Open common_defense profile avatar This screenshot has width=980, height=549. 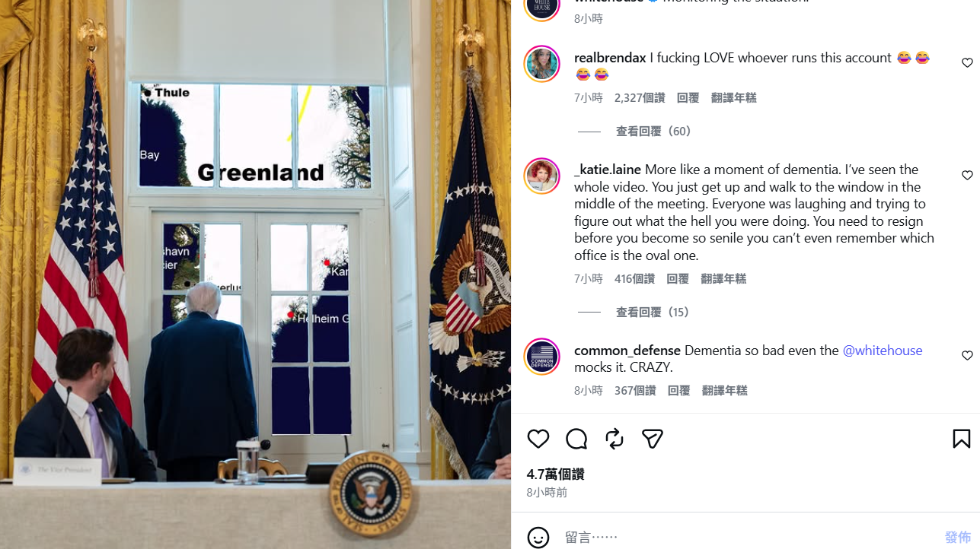542,357
